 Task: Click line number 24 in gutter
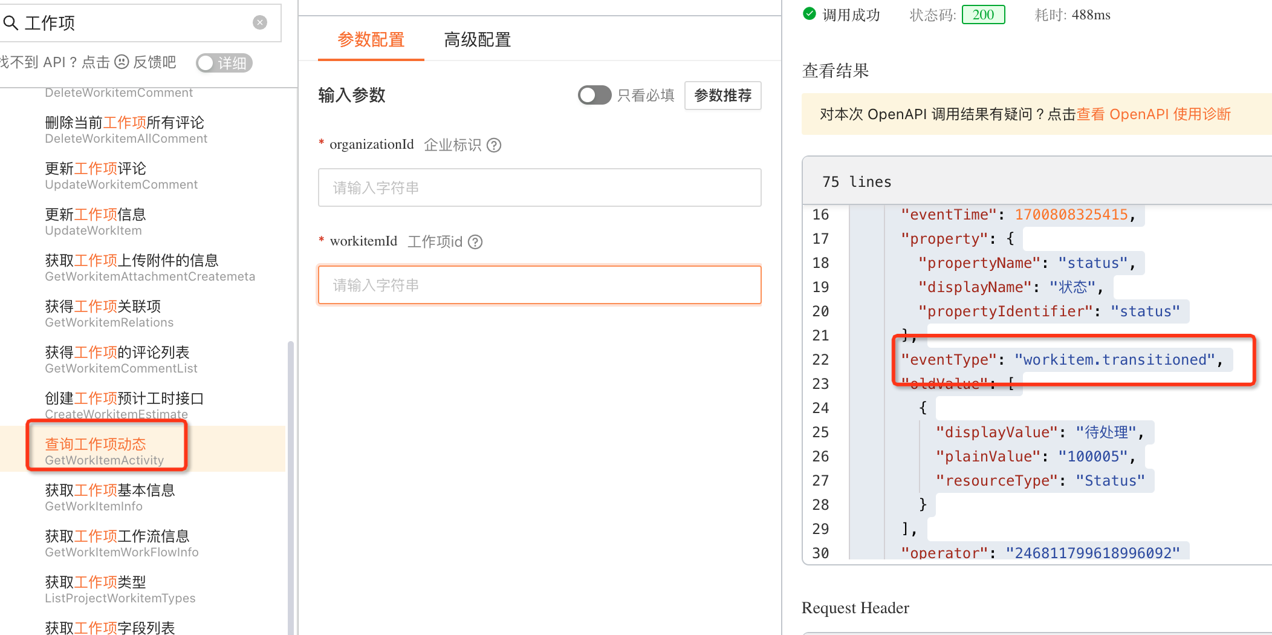point(820,408)
